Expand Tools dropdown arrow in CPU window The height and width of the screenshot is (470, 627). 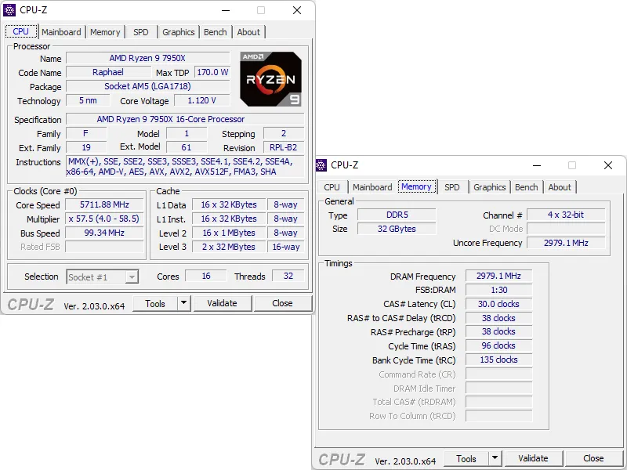(183, 303)
